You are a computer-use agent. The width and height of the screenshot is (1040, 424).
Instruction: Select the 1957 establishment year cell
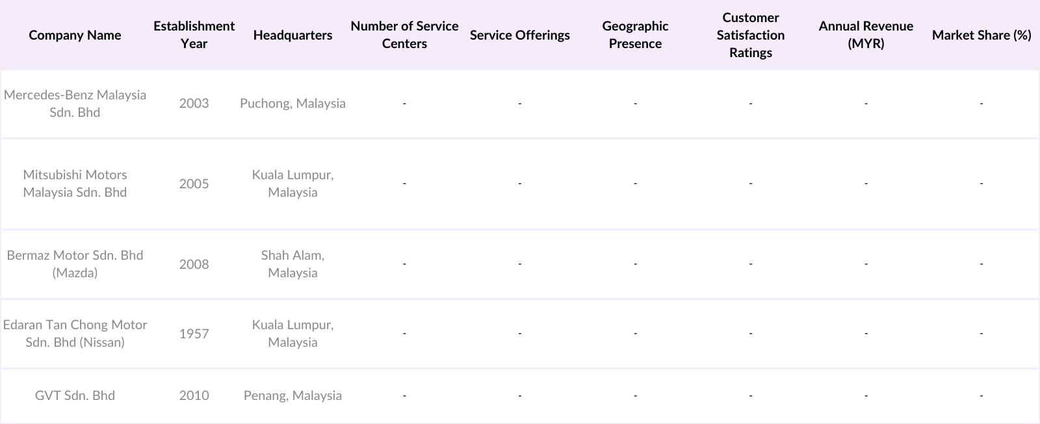tap(194, 334)
